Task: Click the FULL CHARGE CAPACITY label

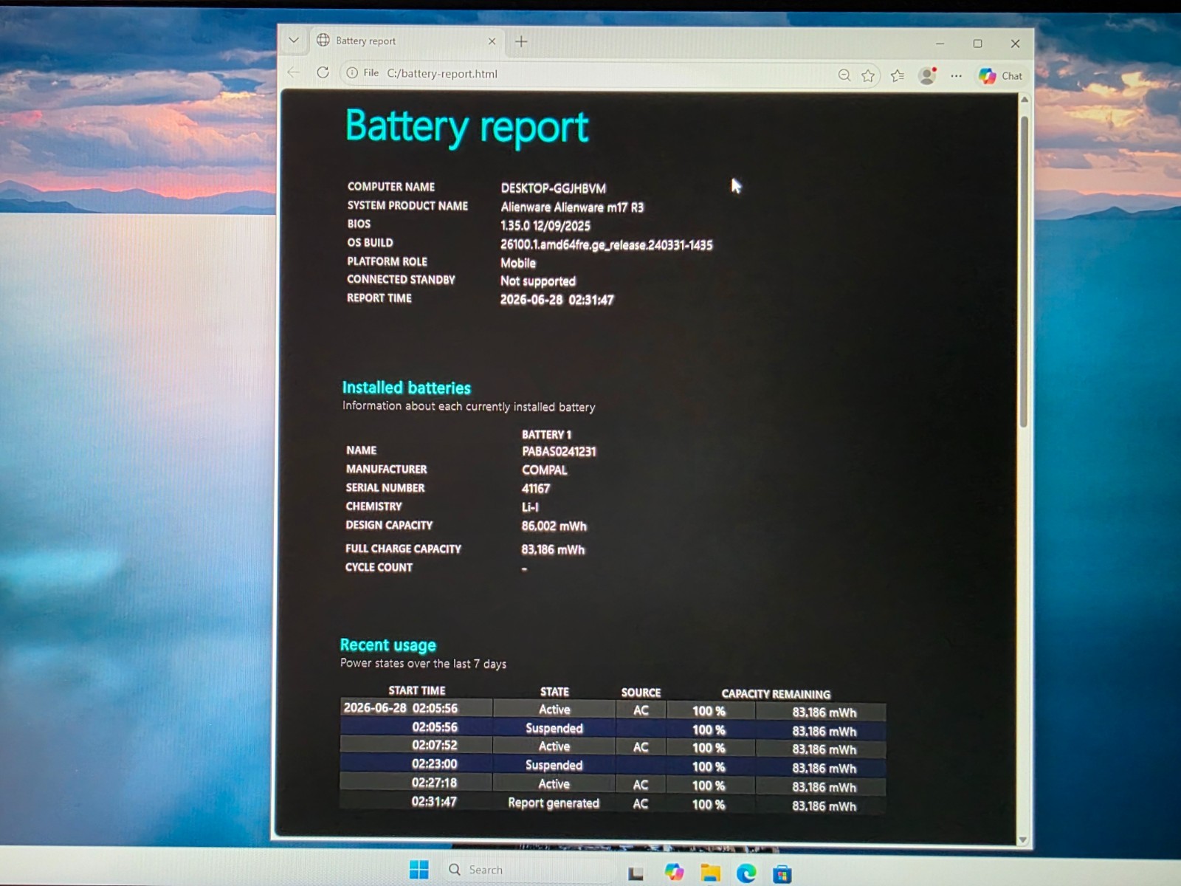Action: 403,549
